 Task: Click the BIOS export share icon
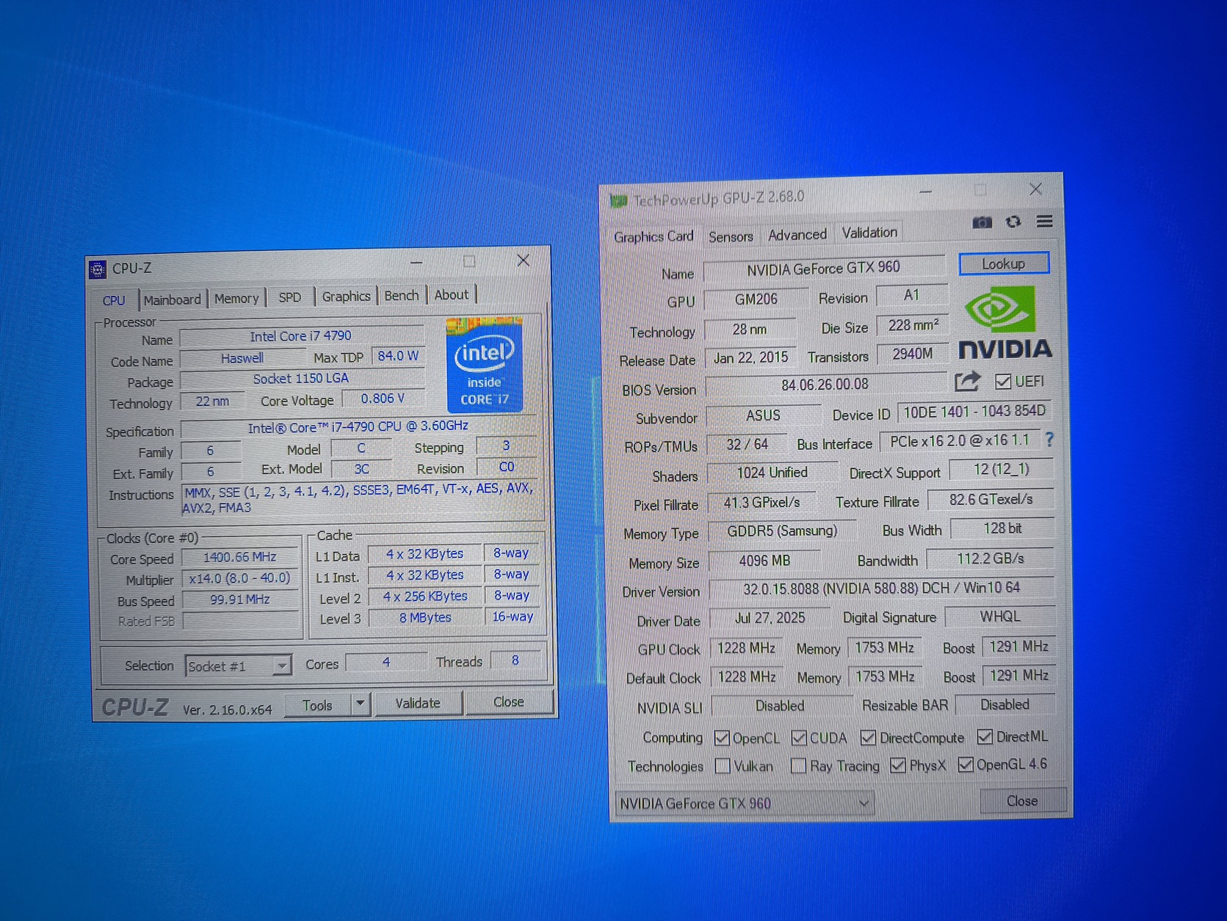click(x=967, y=382)
